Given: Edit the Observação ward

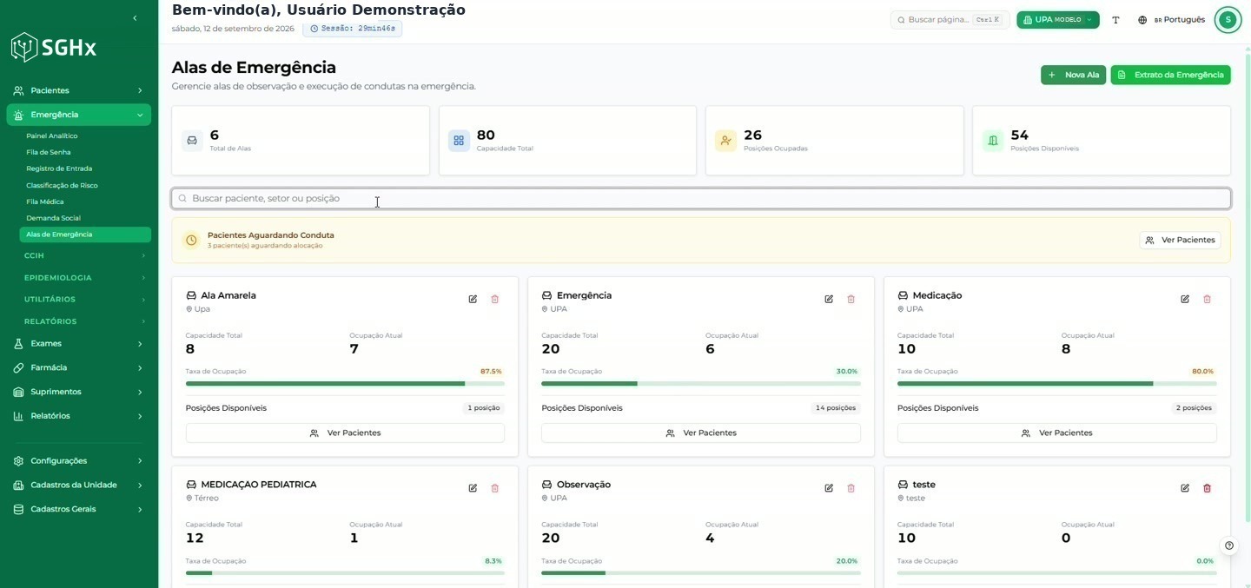Looking at the screenshot, I should pyautogui.click(x=829, y=488).
